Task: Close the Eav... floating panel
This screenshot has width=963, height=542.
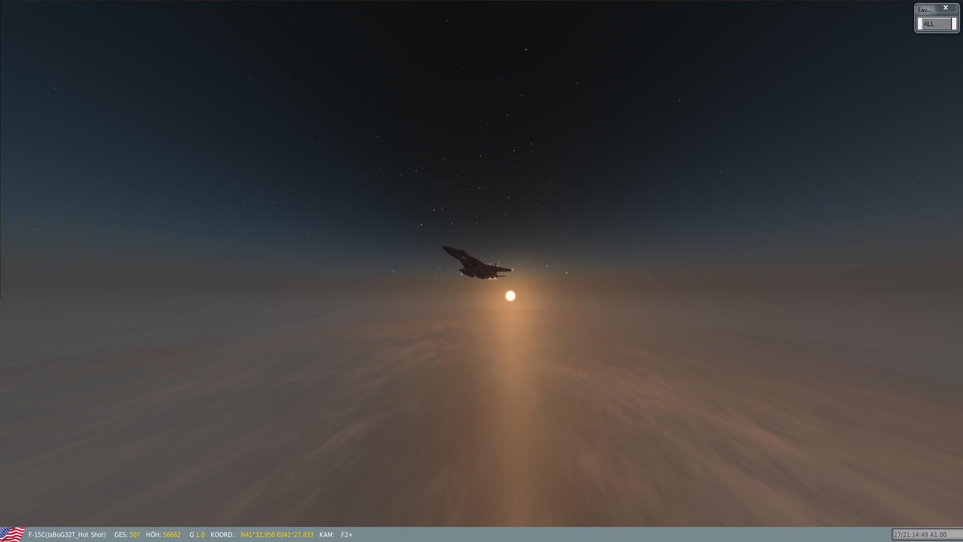Action: (x=945, y=8)
